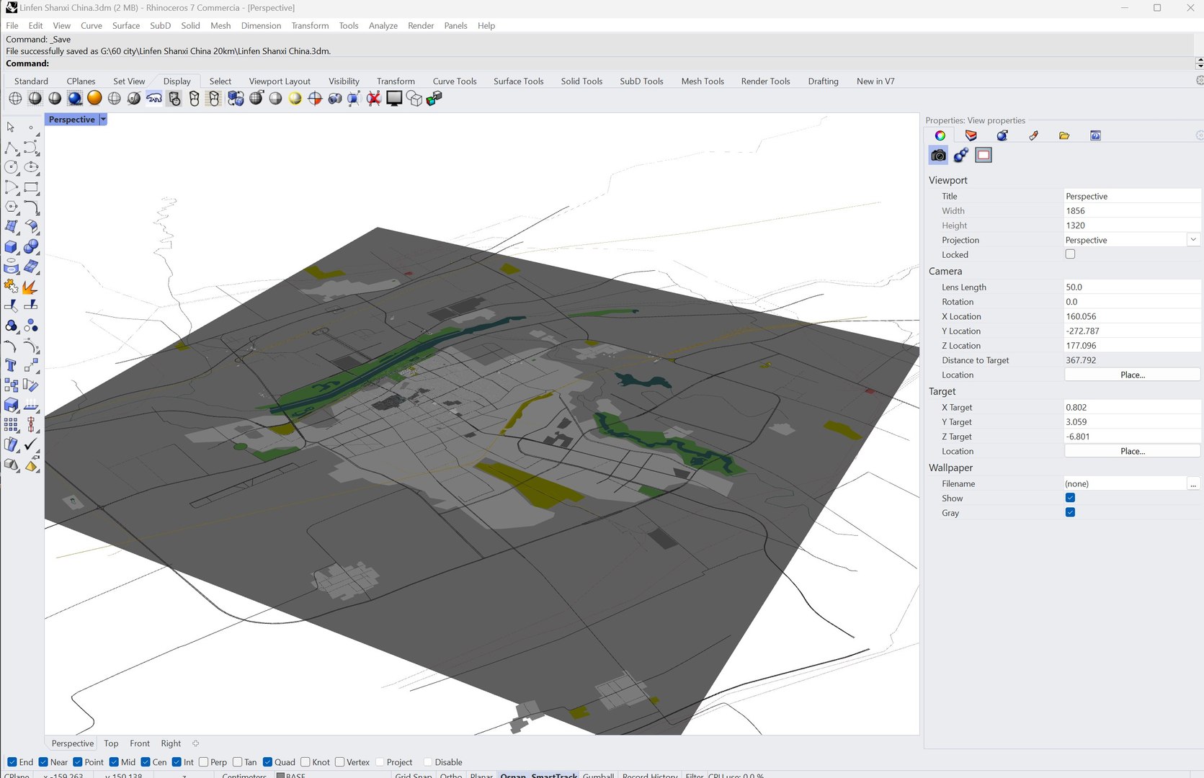1204x778 pixels.
Task: Click the Lens Length value field
Action: coord(1132,287)
